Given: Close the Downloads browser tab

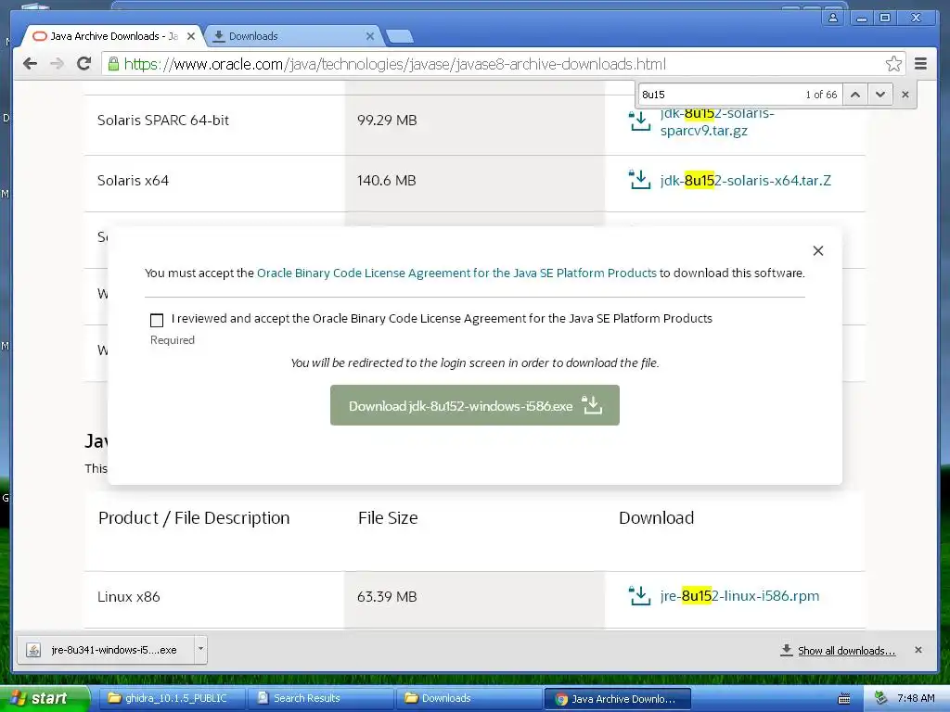Looking at the screenshot, I should (x=370, y=36).
